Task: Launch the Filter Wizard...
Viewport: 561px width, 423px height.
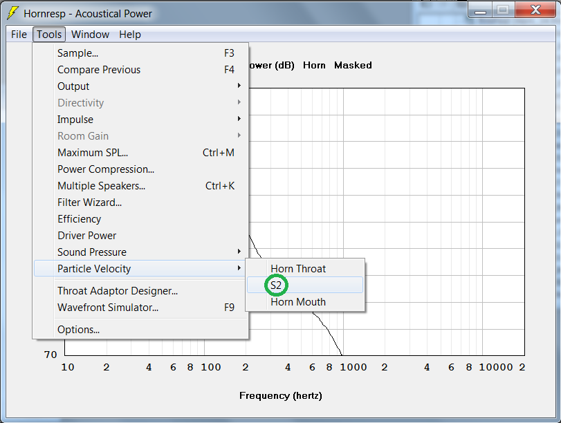Action: coord(140,203)
